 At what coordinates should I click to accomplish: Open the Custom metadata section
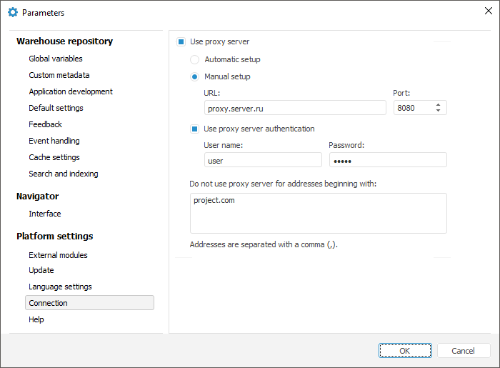[59, 75]
